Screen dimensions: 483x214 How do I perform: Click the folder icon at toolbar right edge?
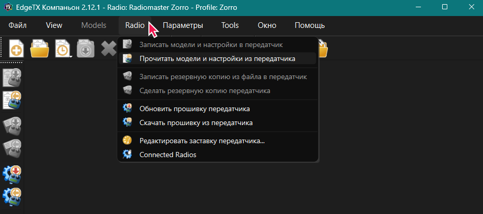(323, 49)
